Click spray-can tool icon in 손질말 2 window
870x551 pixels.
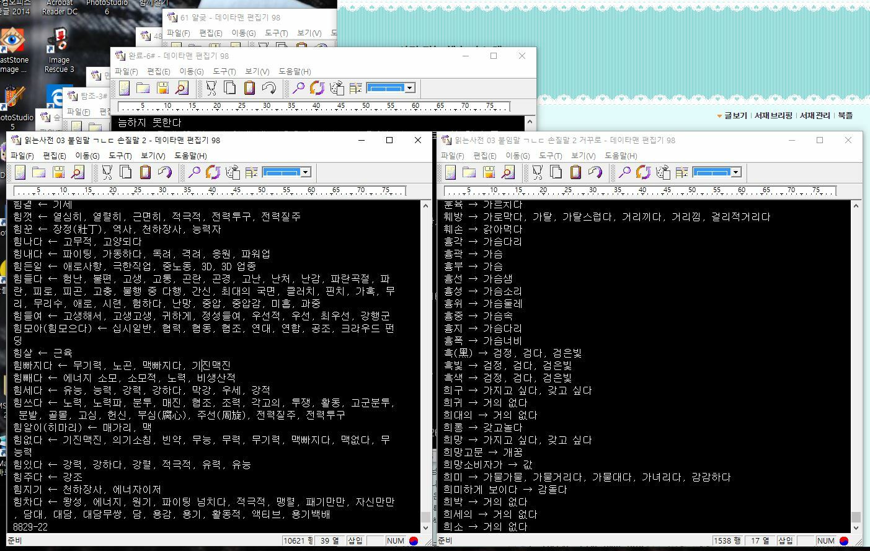click(x=233, y=172)
